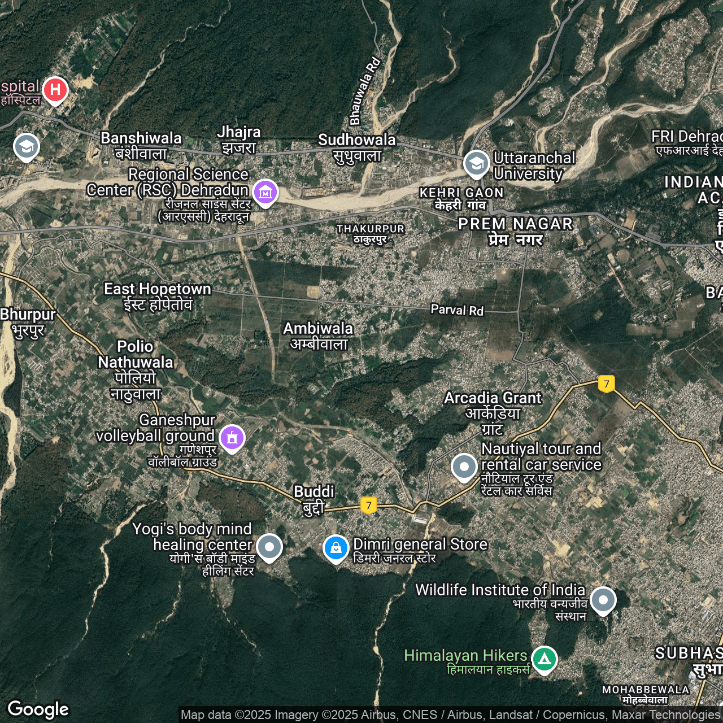Click the Ganeshpur volleyball ground purple pin

tap(232, 438)
